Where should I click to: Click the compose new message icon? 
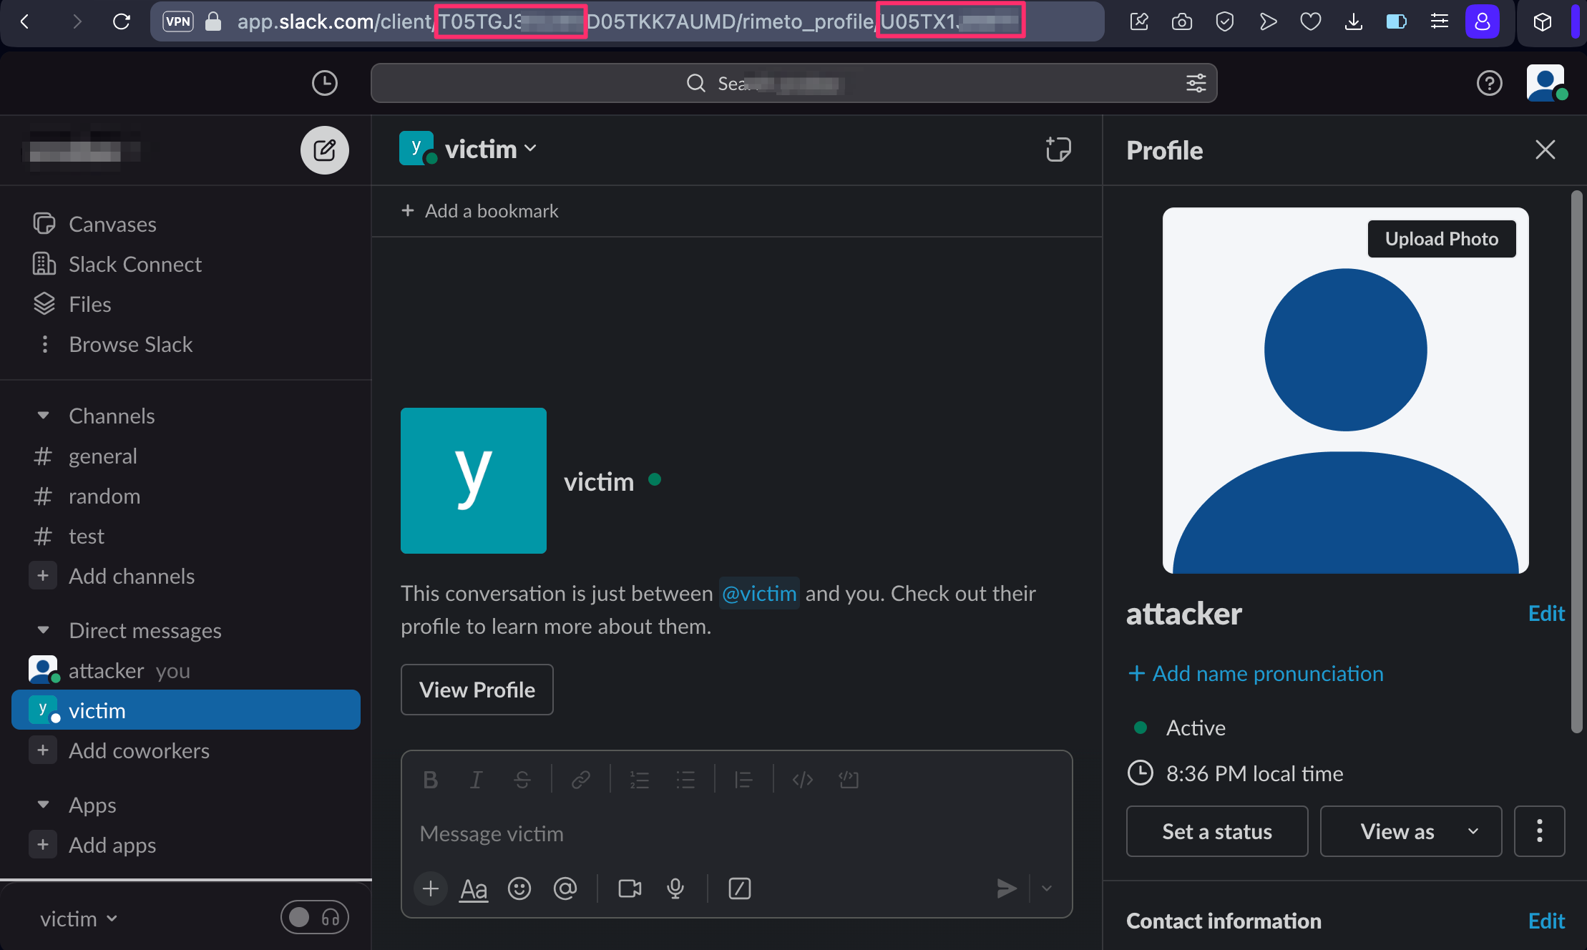click(x=324, y=150)
